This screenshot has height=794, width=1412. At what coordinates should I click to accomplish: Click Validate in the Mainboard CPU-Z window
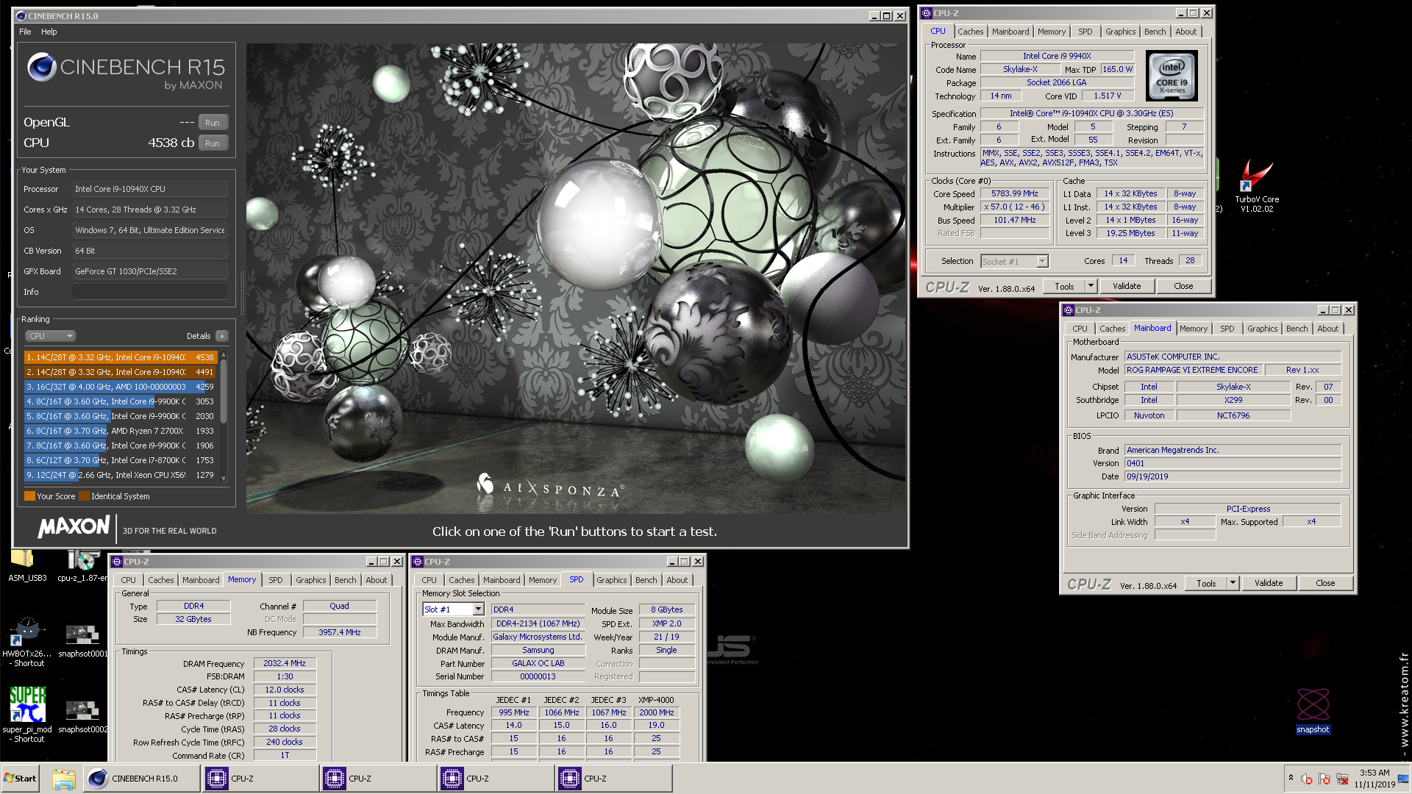(1268, 583)
